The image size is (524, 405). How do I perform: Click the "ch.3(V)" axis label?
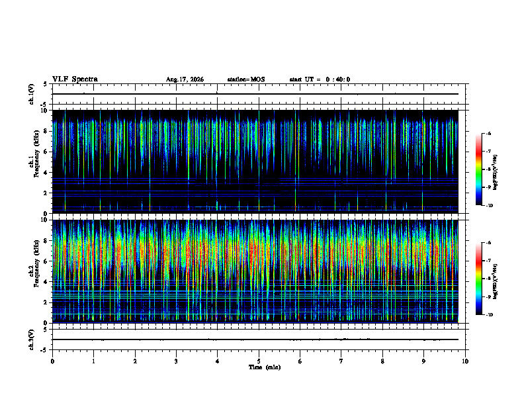pos(31,340)
